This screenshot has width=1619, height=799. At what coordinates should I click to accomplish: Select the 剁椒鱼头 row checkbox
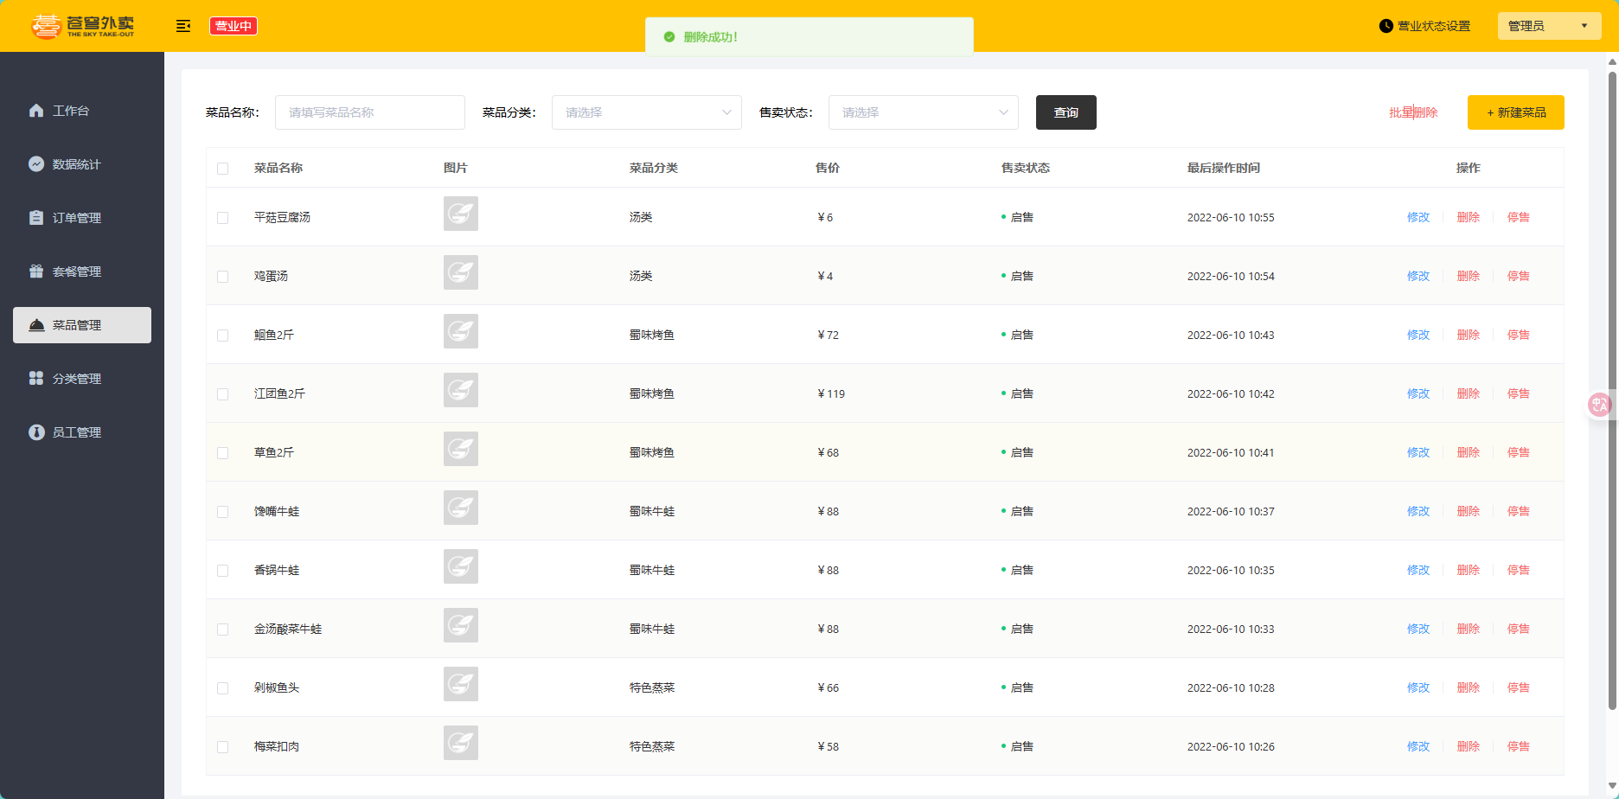click(x=223, y=688)
